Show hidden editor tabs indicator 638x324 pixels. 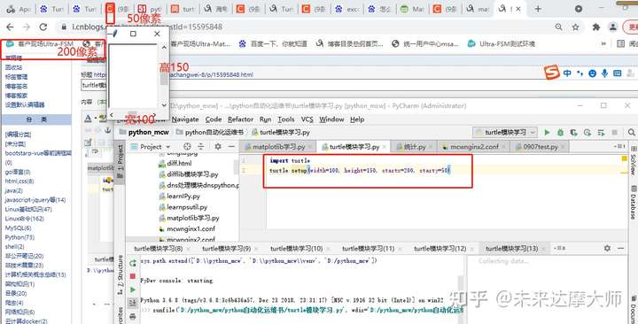pyautogui.click(x=619, y=146)
